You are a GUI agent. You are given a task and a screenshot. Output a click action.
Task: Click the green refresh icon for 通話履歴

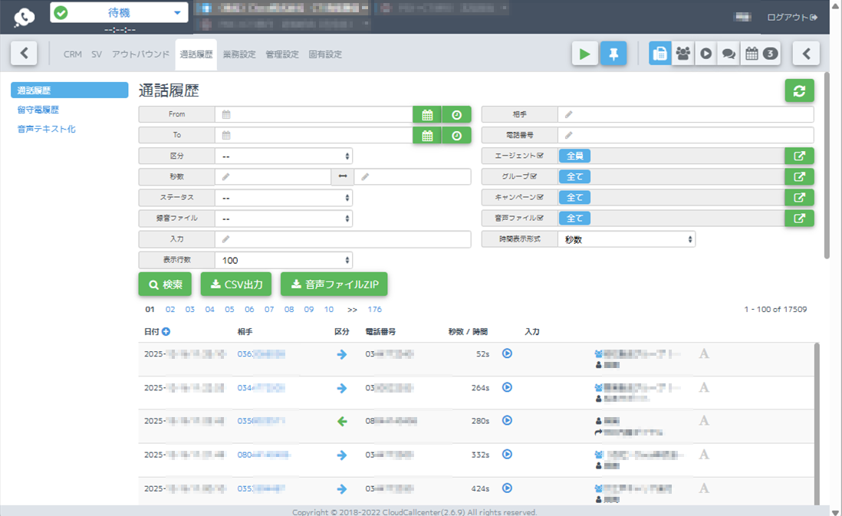(799, 90)
